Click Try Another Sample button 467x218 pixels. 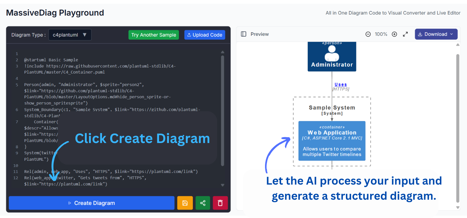pyautogui.click(x=154, y=35)
